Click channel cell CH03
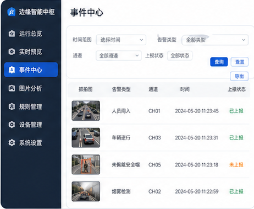Image resolution: width=254 pixels, height=209 pixels. [x=154, y=138]
